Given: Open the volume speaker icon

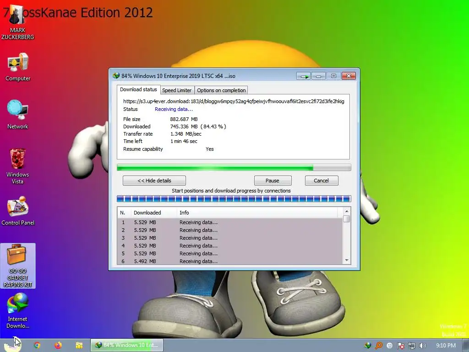Looking at the screenshot, I should click(422, 346).
